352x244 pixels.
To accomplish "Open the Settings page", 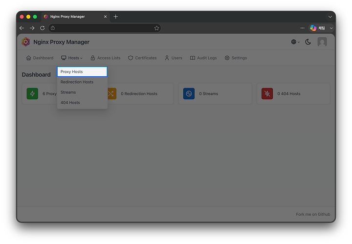I will [x=236, y=58].
